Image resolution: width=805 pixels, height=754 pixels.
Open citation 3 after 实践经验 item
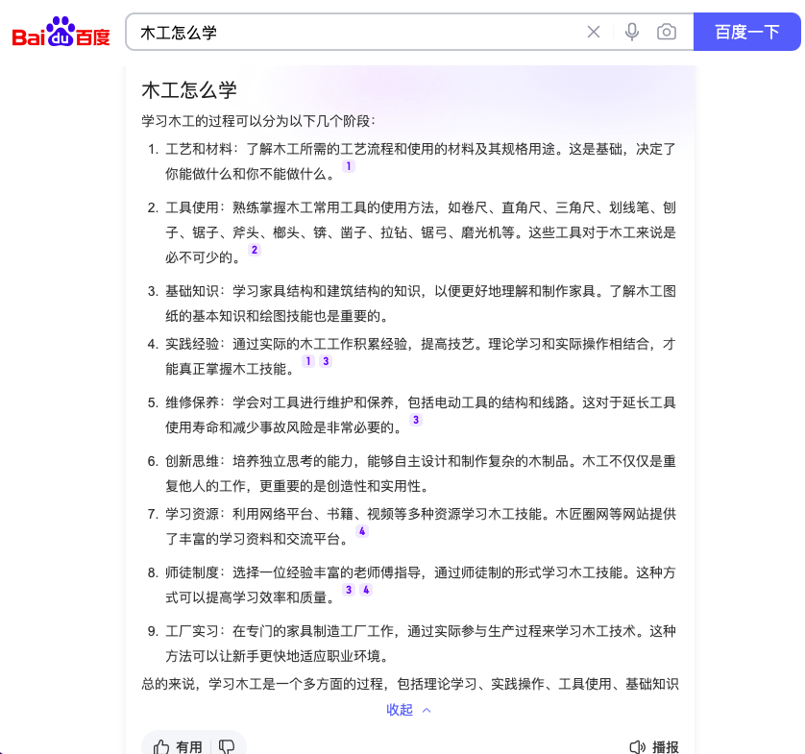coord(326,361)
